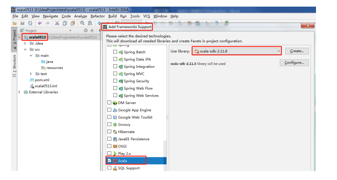
Task: Check the Hibernate checkbox
Action: 109,132
